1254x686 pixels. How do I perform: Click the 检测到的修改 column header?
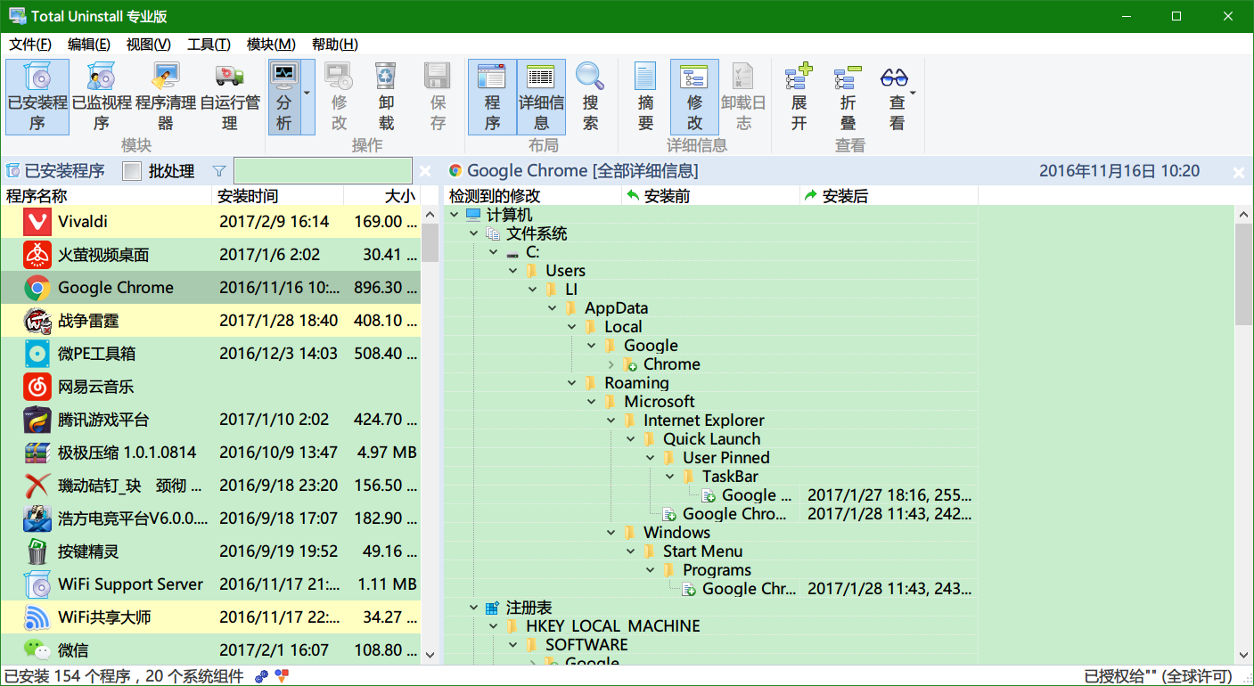pos(533,196)
